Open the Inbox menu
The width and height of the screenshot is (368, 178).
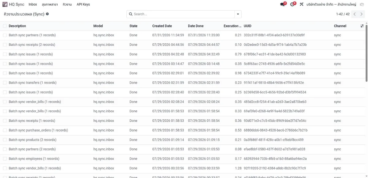[x=33, y=4]
